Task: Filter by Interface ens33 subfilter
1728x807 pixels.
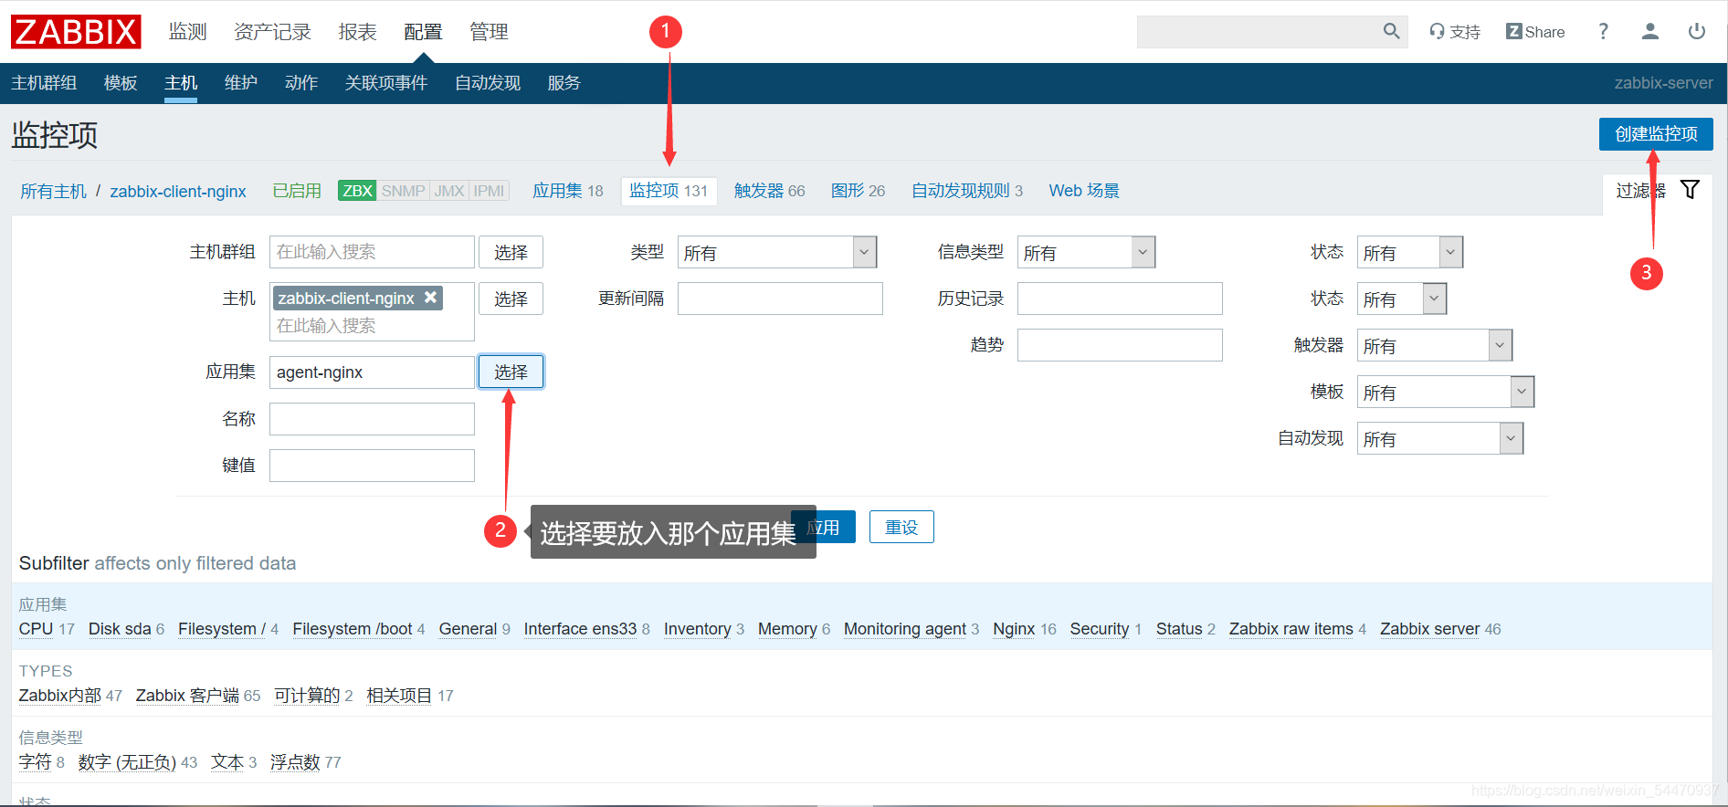Action: coord(580,629)
